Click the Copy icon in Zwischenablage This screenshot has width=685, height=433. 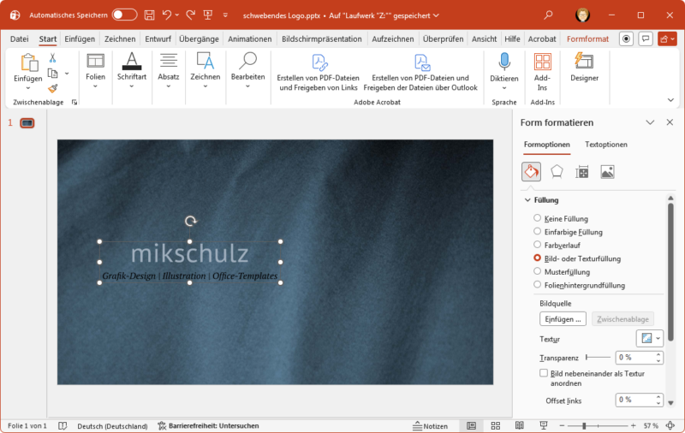(52, 74)
